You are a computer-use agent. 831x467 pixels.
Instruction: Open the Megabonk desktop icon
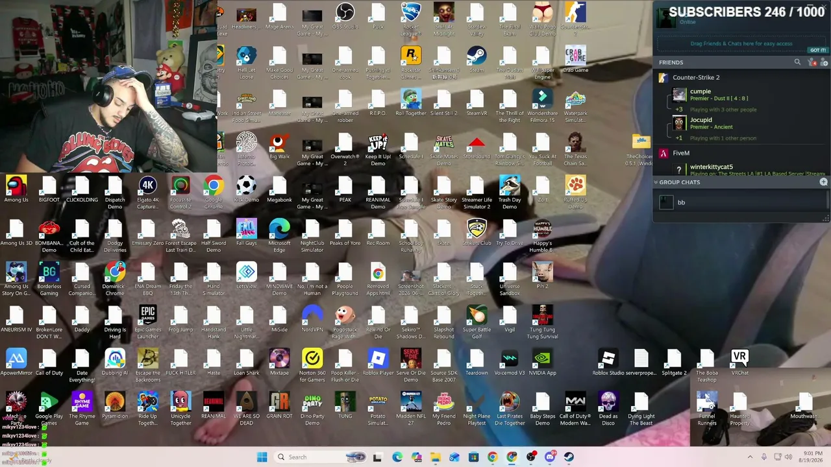tap(279, 189)
